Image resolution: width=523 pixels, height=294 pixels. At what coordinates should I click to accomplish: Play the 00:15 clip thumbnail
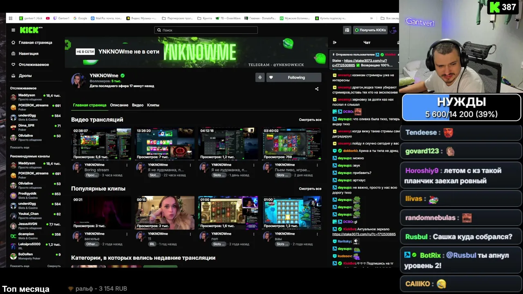pos(165,213)
